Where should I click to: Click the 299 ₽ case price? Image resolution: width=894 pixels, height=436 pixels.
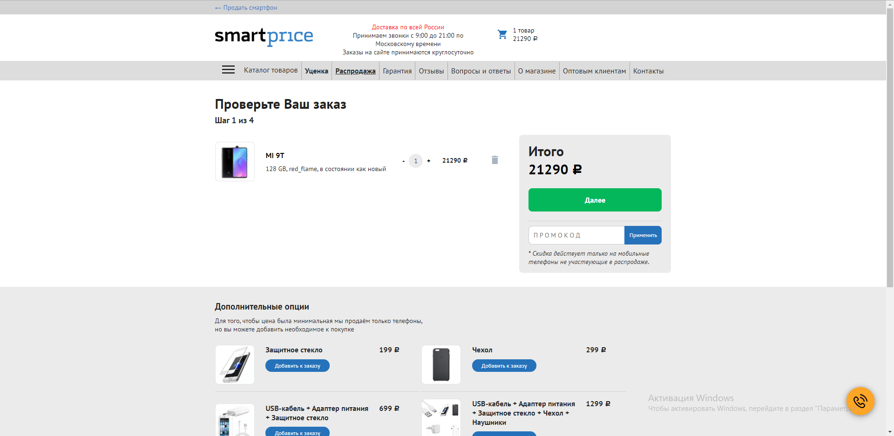coord(596,350)
